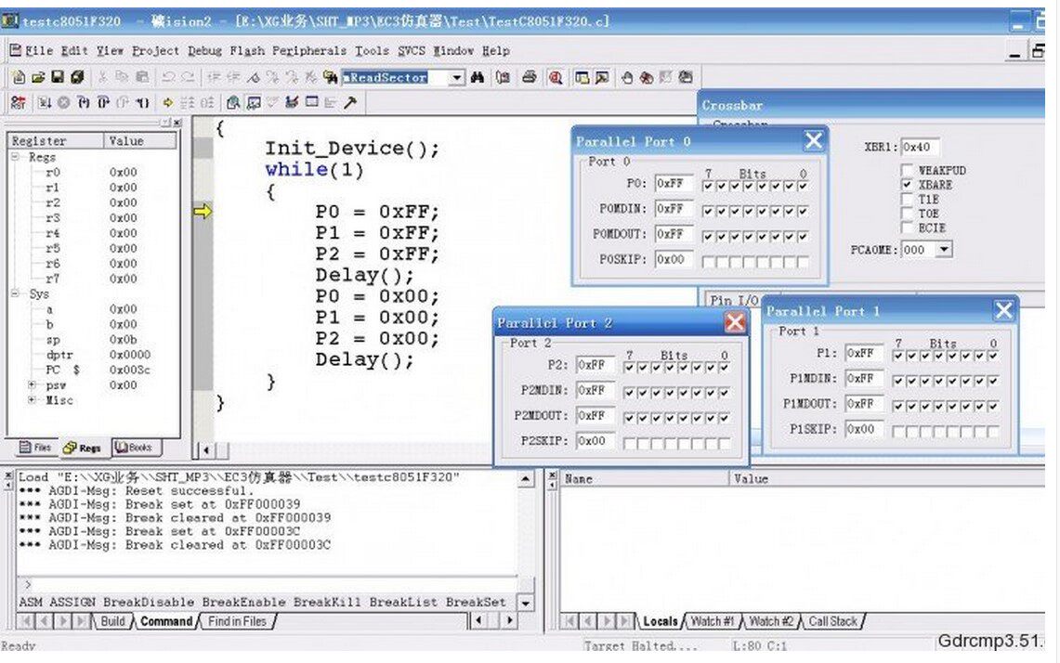This screenshot has width=1060, height=663.
Task: Open the ReadSector find combo box dropdown
Action: point(456,78)
